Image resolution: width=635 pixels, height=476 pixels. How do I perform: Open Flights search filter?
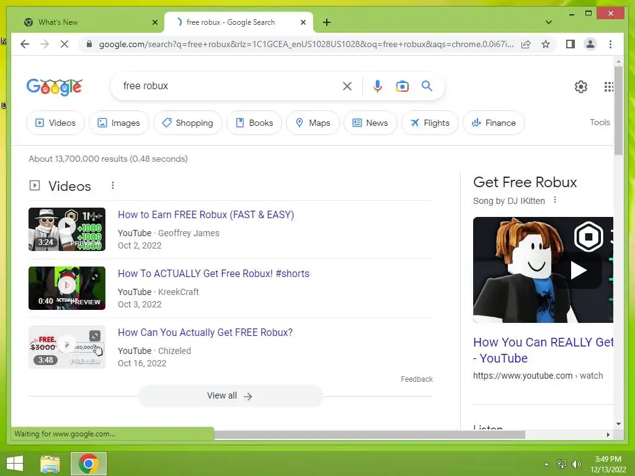(430, 123)
